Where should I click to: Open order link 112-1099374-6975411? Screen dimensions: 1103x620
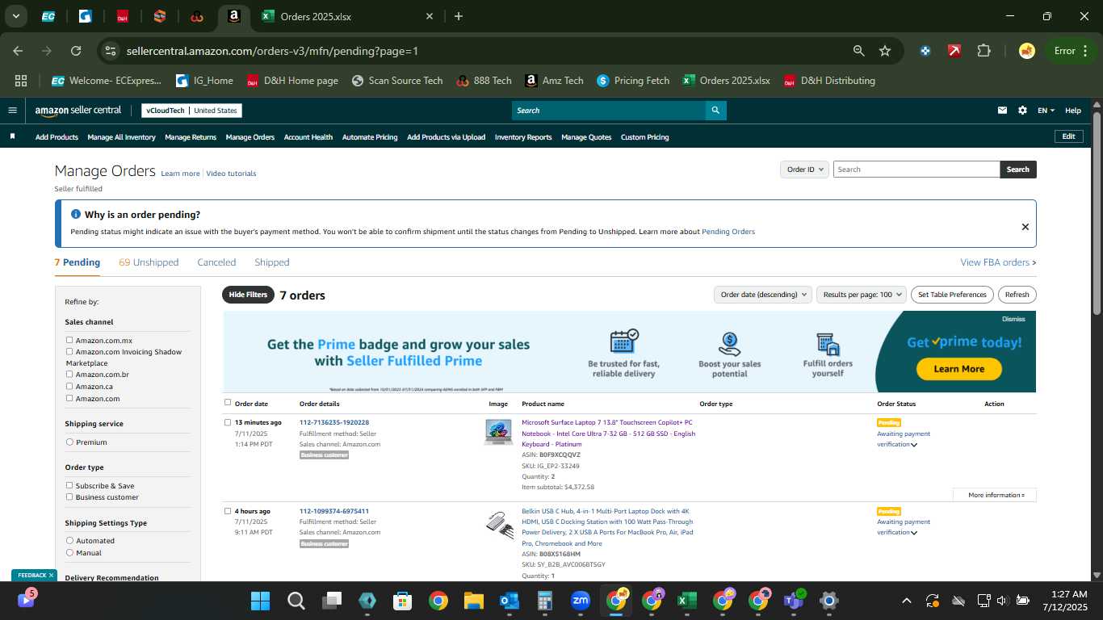point(334,511)
